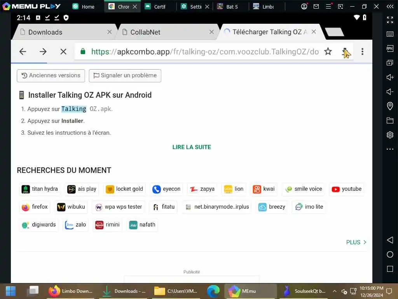Viewport: 398px width, 299px height.
Task: Open wibuku trending search
Action: coord(71,207)
